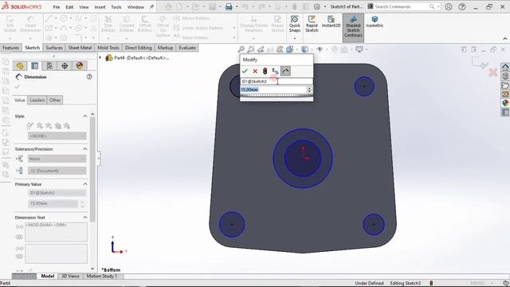Click Dimension Text entry box with <MOD-DIAM>
This screenshot has width=510, height=287.
pos(57,232)
